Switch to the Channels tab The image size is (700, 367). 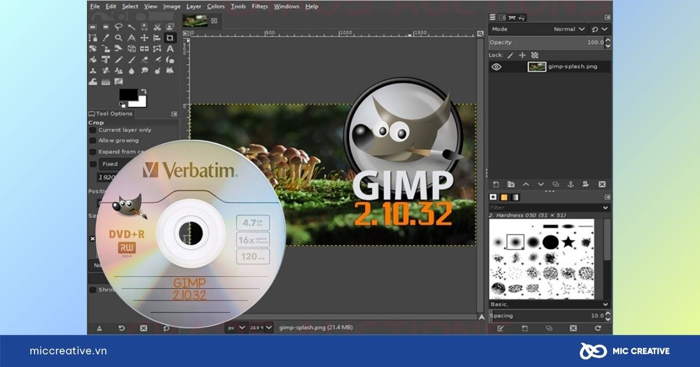502,17
